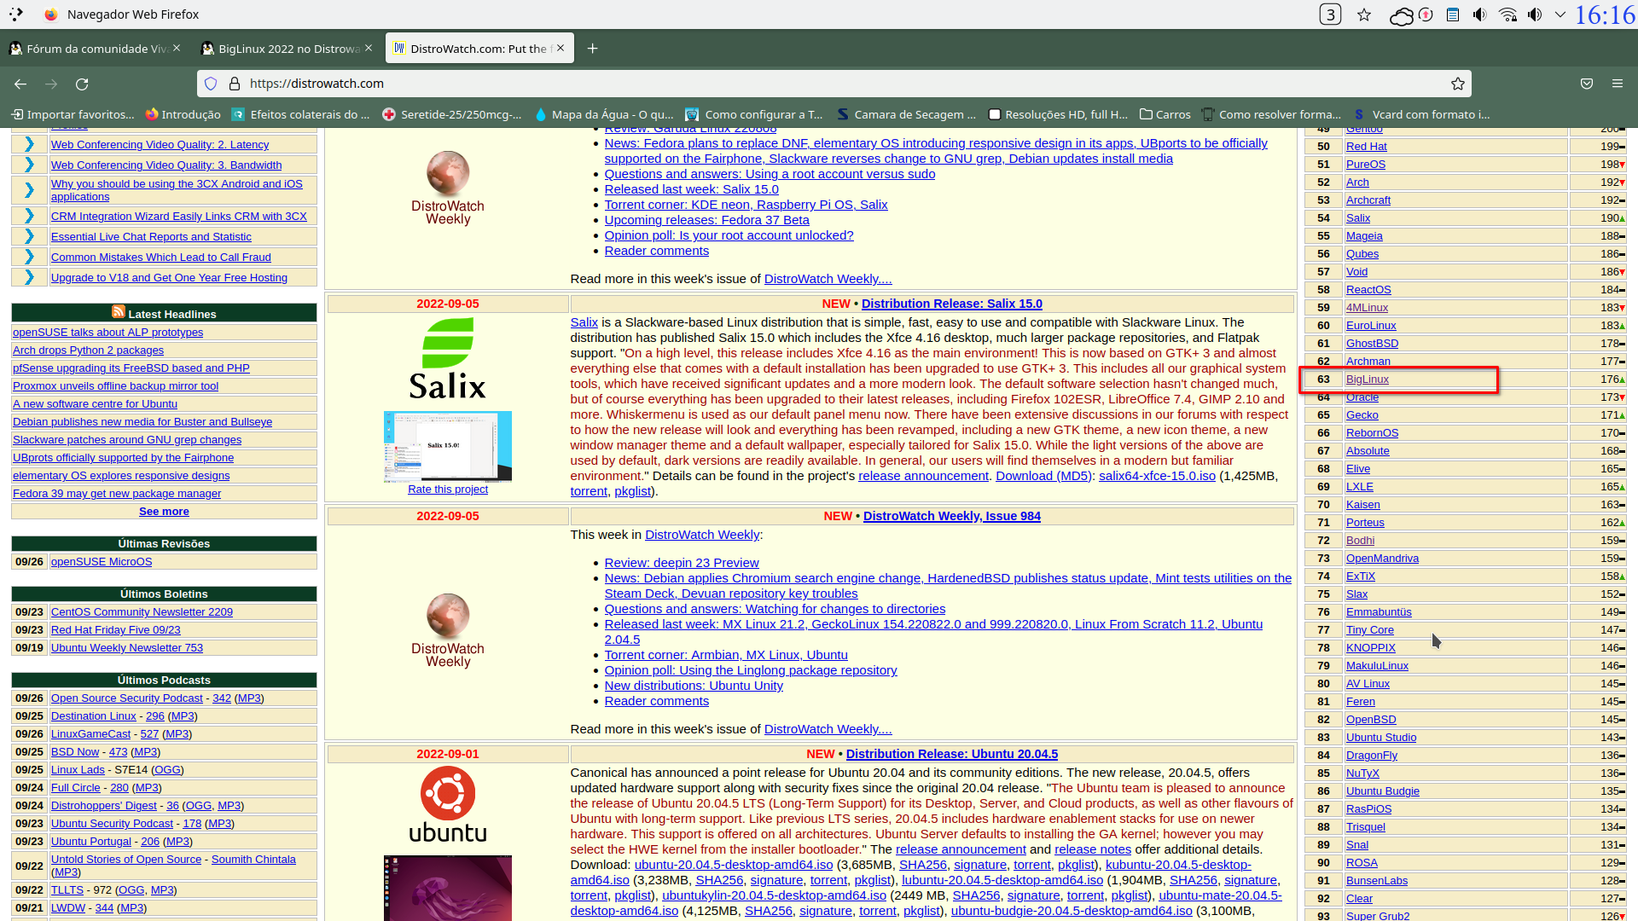Open Seretide-25/250mcg bookmark
The image size is (1638, 921).
coord(451,114)
